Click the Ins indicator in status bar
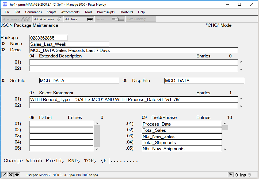This screenshot has height=179, width=259. 243,175
